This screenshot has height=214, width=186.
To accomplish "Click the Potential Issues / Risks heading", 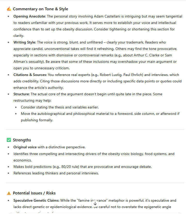I will 34,193.
